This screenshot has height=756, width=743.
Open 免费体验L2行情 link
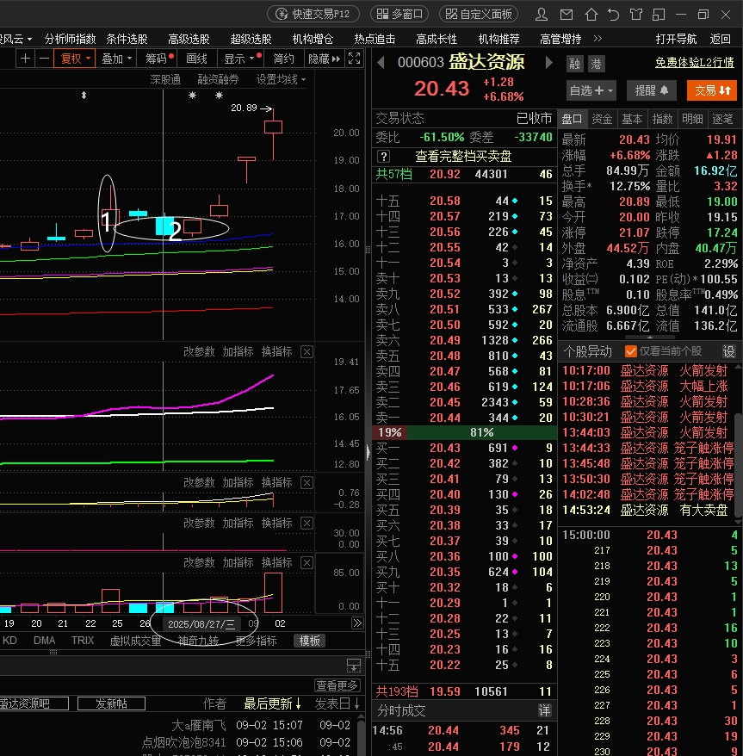[x=694, y=63]
